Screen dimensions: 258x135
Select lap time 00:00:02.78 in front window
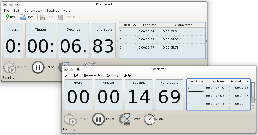(215, 88)
